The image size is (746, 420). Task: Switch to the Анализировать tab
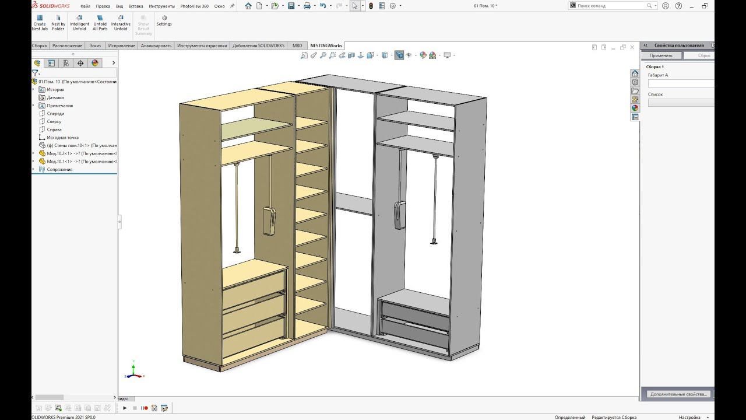tap(156, 45)
